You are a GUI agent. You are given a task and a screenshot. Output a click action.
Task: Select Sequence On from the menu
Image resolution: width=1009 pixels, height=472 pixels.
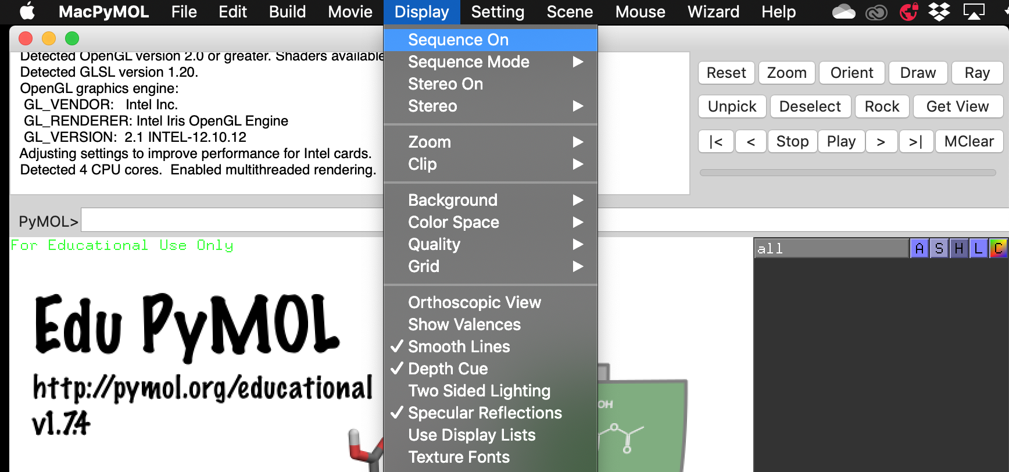click(458, 40)
